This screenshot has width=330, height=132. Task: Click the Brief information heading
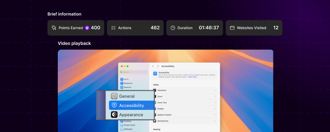tap(64, 14)
